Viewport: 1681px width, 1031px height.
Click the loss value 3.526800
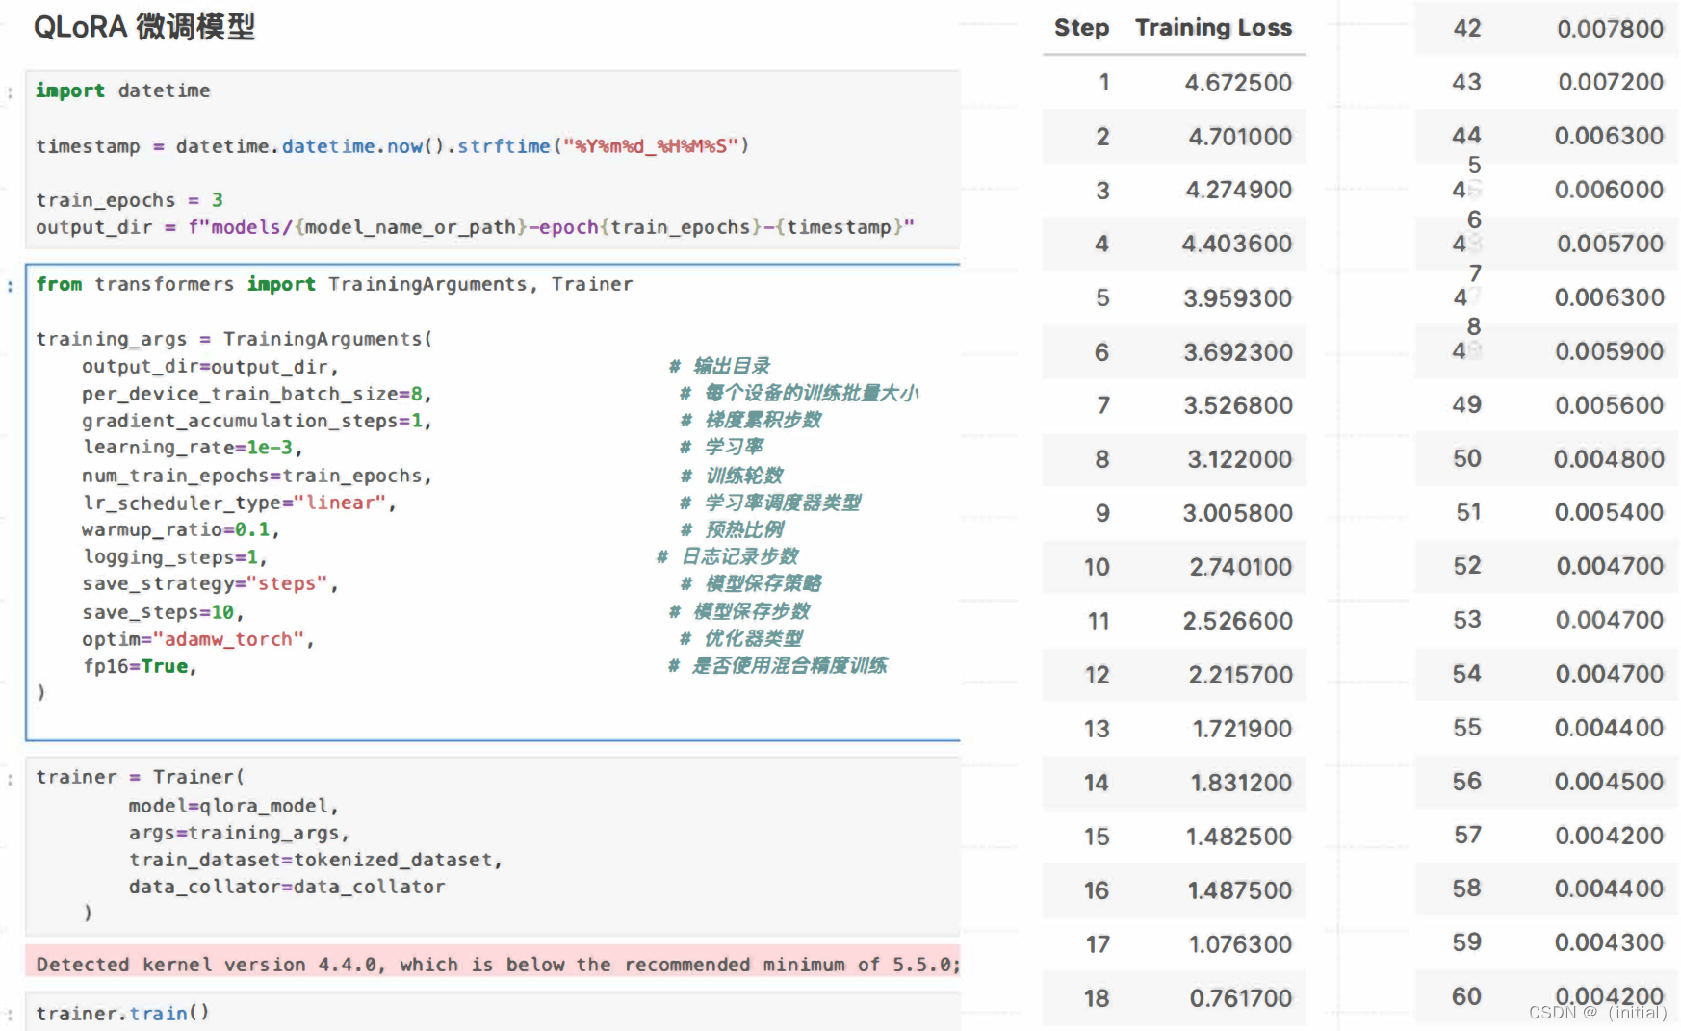[x=1238, y=405]
